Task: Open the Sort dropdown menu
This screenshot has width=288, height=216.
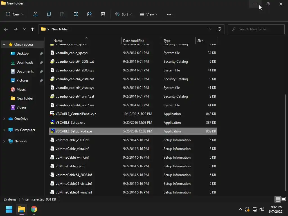Action: pyautogui.click(x=123, y=14)
